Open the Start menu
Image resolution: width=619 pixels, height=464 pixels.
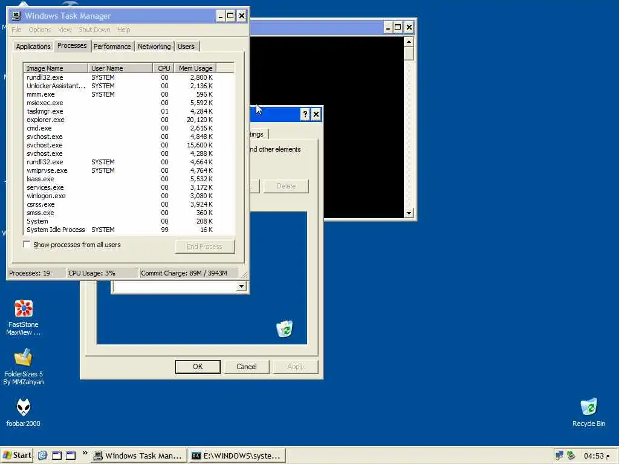(17, 456)
